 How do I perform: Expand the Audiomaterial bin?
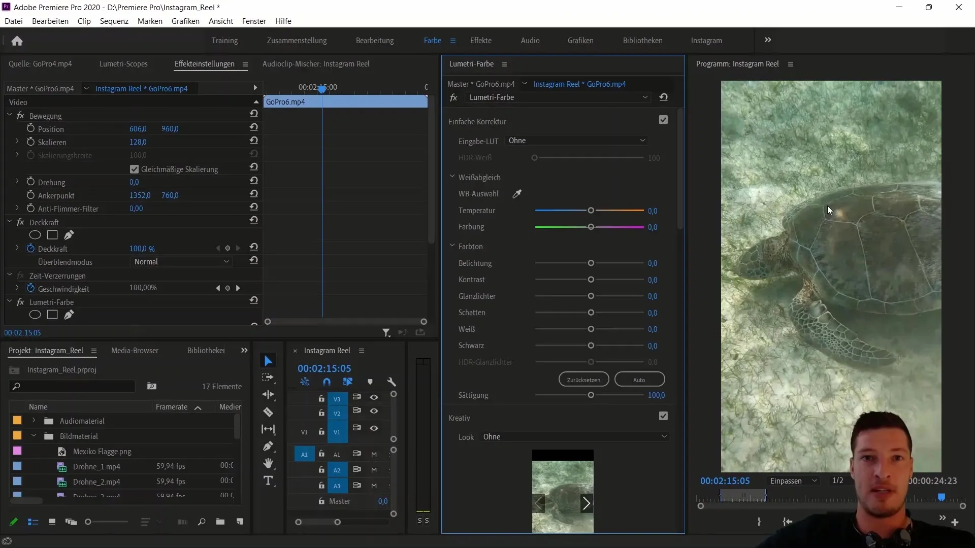tap(34, 421)
